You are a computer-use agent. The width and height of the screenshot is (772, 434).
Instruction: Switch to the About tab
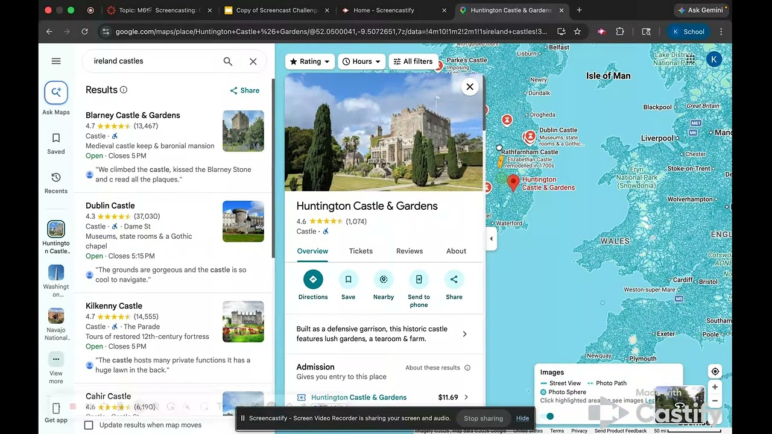[456, 251]
